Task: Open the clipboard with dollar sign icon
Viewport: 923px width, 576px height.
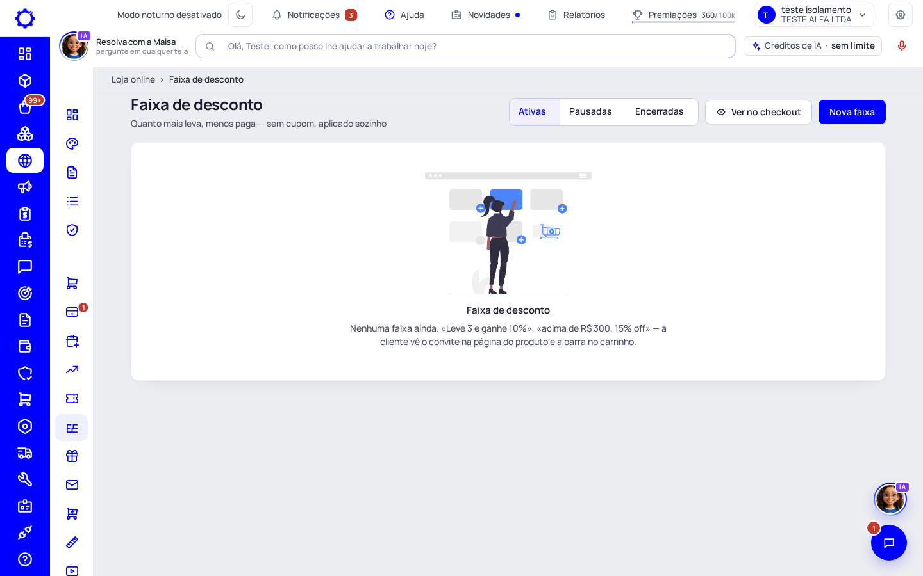Action: (25, 214)
